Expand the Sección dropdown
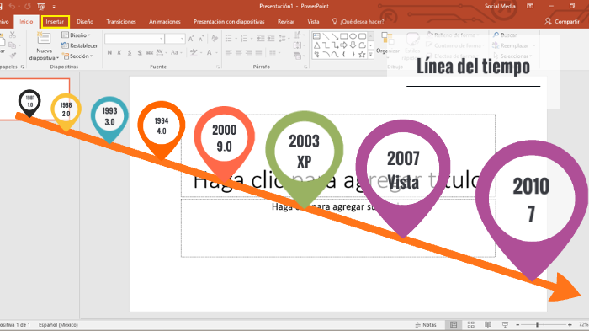 pyautogui.click(x=77, y=56)
